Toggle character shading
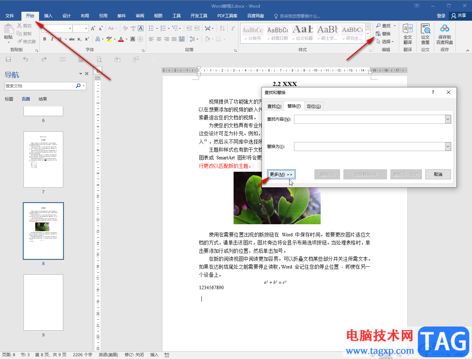Viewport: 472px width, 359px height. (133, 39)
